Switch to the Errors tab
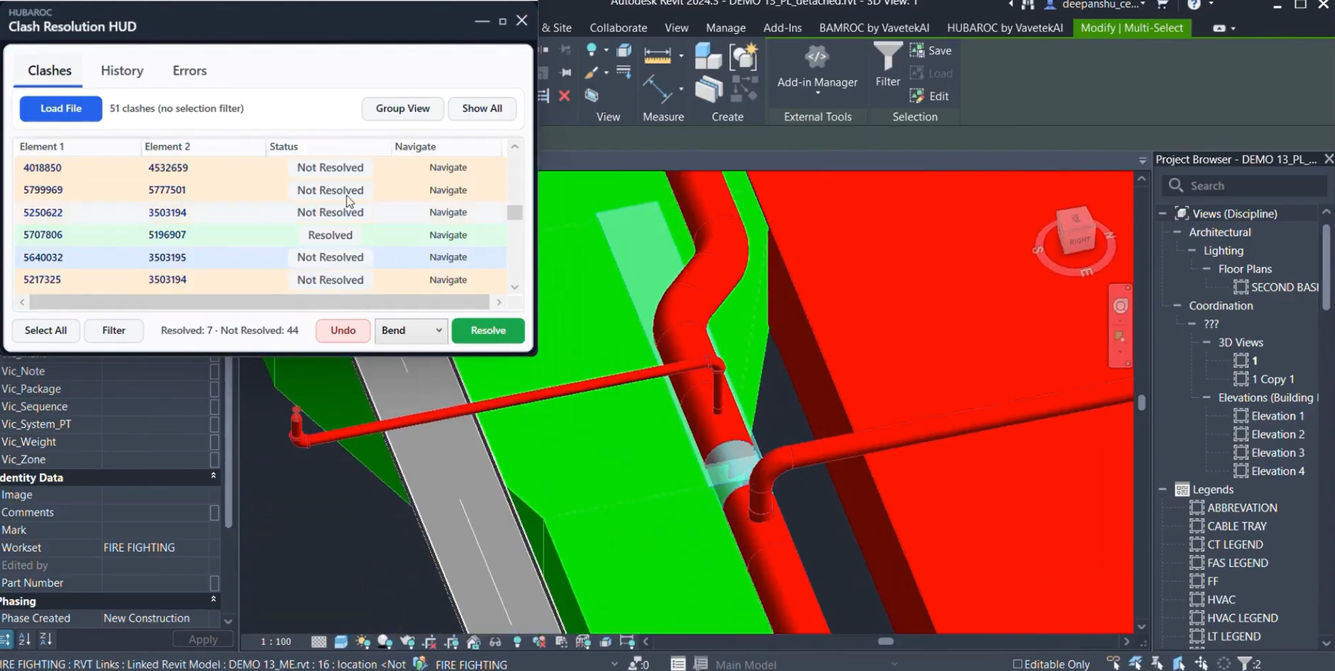 coord(190,70)
